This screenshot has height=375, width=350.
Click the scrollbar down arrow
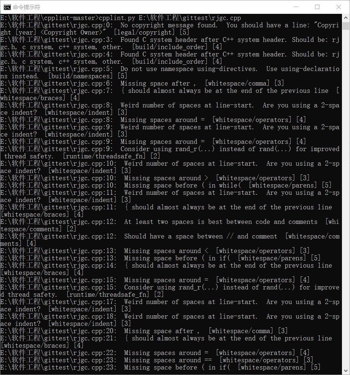pyautogui.click(x=346, y=371)
